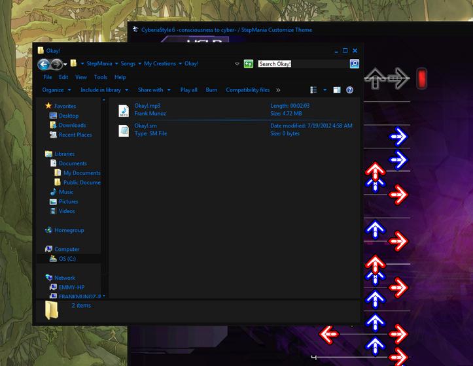This screenshot has width=473, height=366.
Task: Open the address bar history dropdown
Action: (237, 63)
